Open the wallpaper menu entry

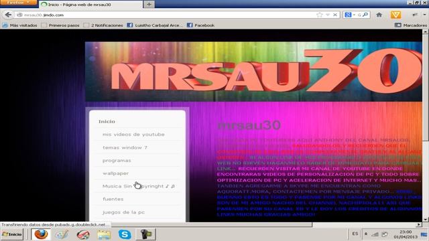pos(115,173)
